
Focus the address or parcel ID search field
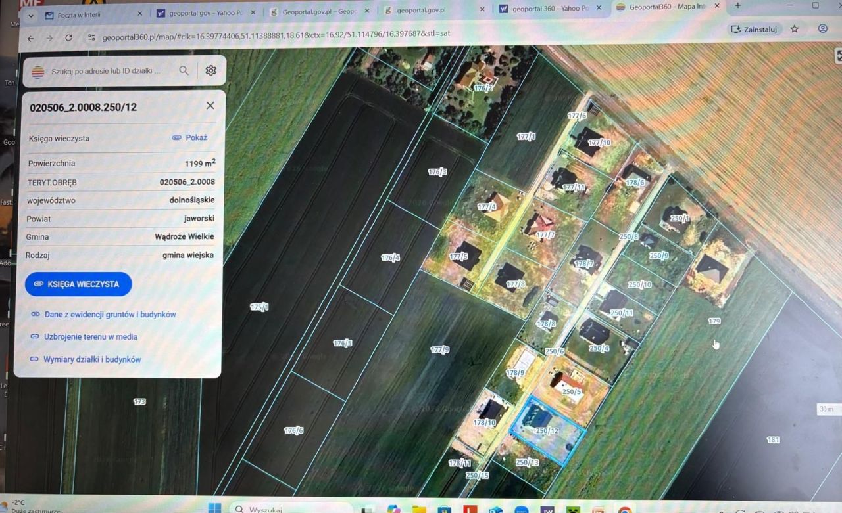pyautogui.click(x=107, y=71)
